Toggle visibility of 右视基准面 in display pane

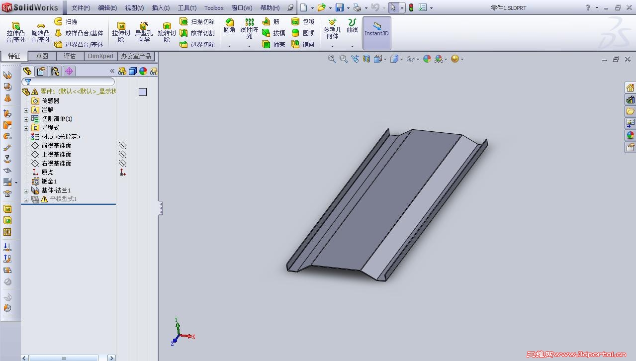(122, 164)
